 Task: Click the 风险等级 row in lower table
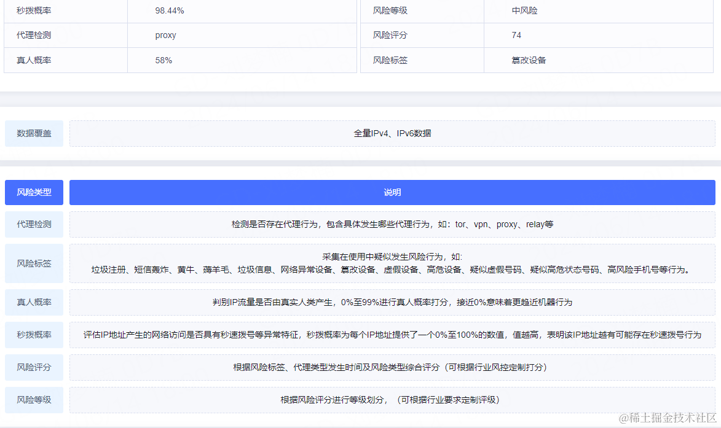click(34, 400)
